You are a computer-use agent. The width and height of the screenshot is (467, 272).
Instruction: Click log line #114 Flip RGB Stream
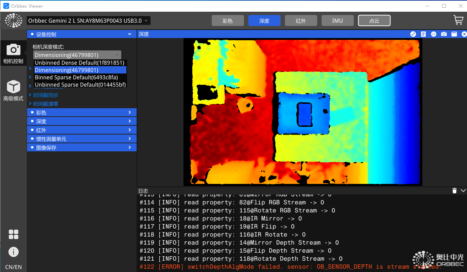pyautogui.click(x=232, y=203)
